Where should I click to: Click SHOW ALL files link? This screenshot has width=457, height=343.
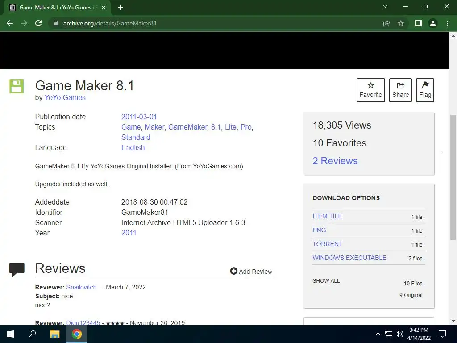[326, 281]
